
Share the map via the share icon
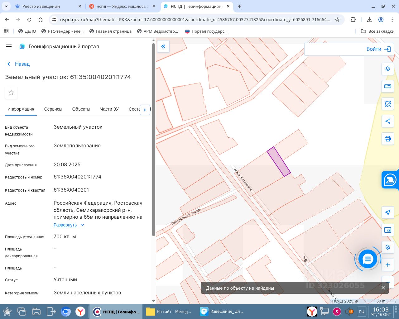pyautogui.click(x=388, y=121)
